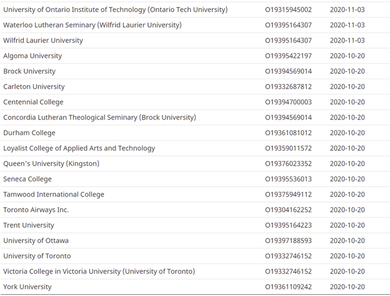Click Toronto Airways Inc. entry
Viewport: 390px width, 296px height.
36,210
